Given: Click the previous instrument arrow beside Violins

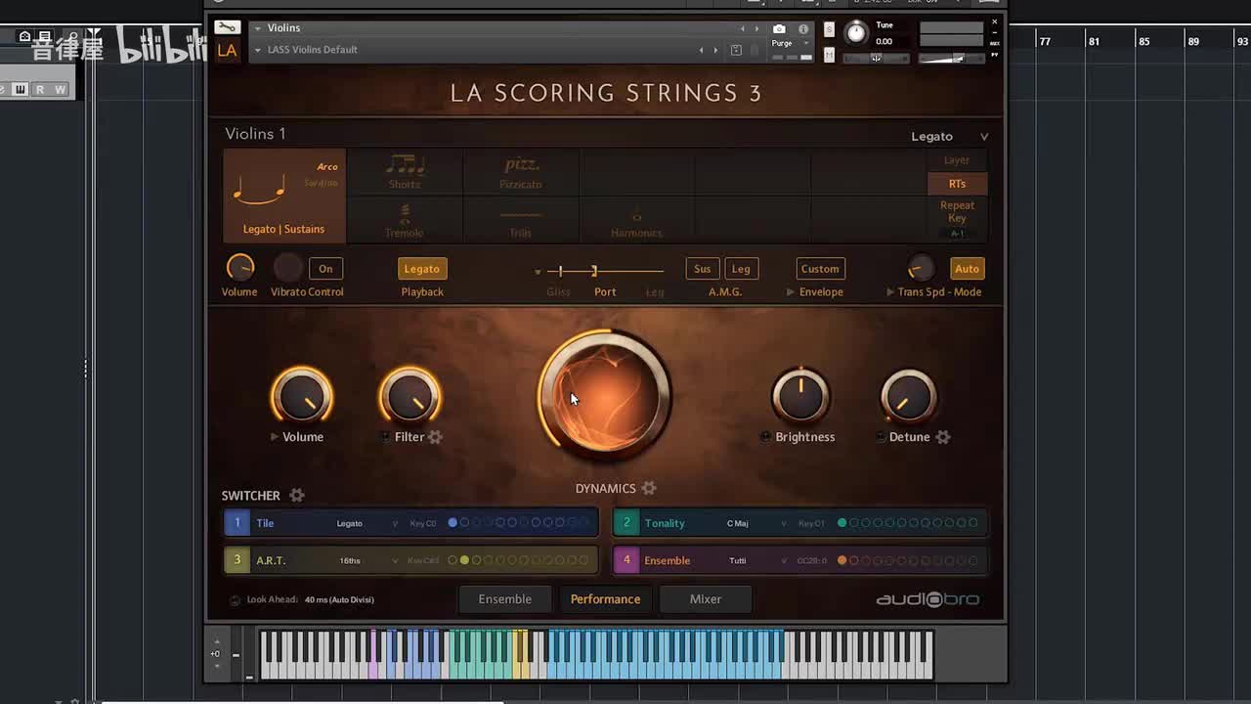Looking at the screenshot, I should (x=742, y=28).
